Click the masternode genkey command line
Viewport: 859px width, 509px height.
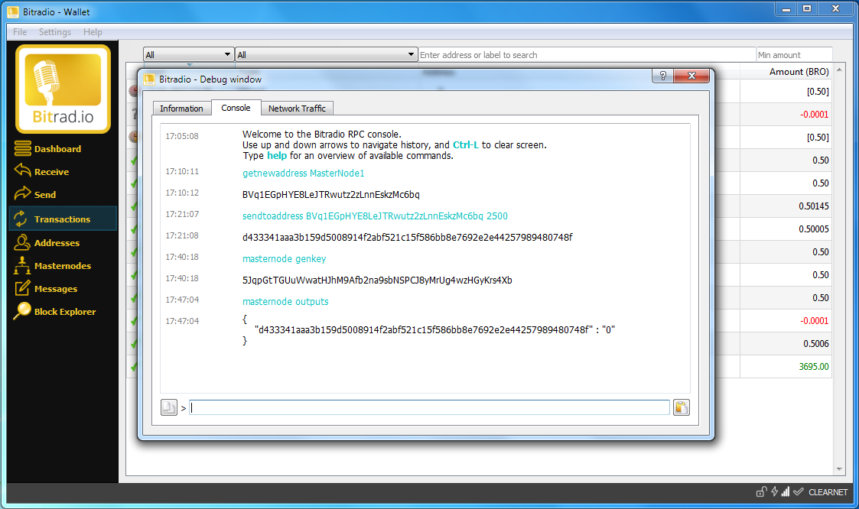point(284,258)
